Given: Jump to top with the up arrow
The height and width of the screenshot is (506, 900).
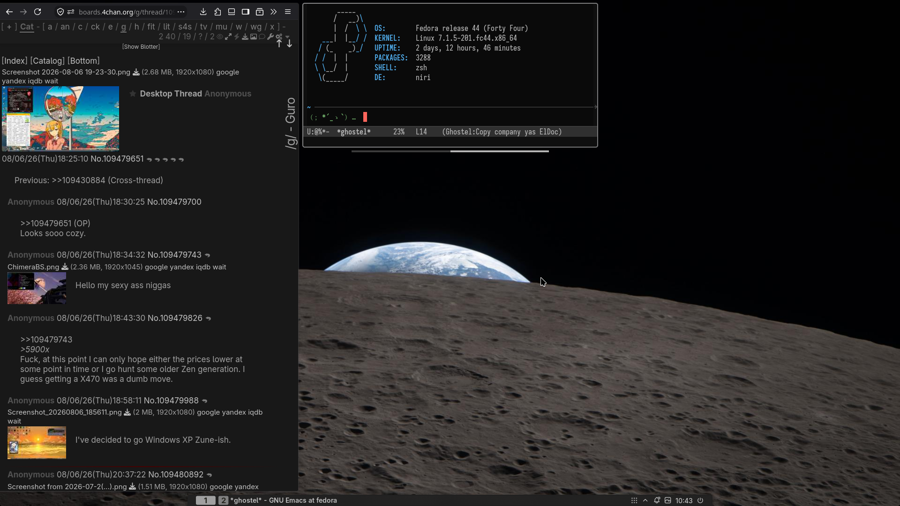Looking at the screenshot, I should tap(279, 44).
